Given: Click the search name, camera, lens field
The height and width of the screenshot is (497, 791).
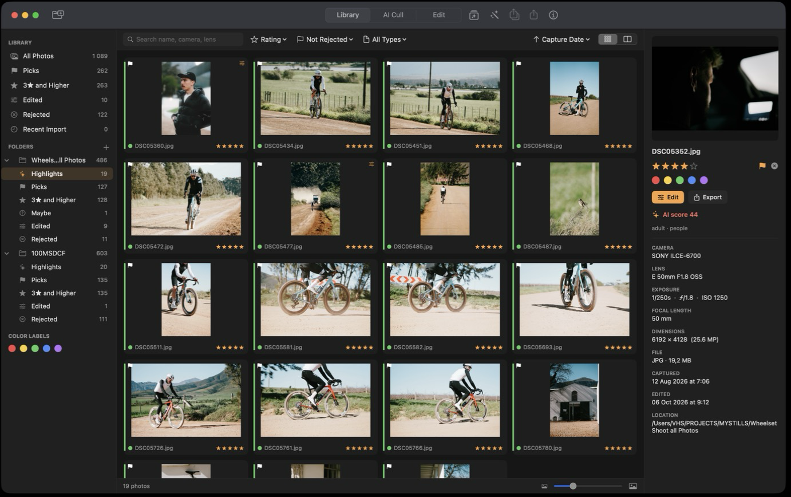Looking at the screenshot, I should (183, 40).
